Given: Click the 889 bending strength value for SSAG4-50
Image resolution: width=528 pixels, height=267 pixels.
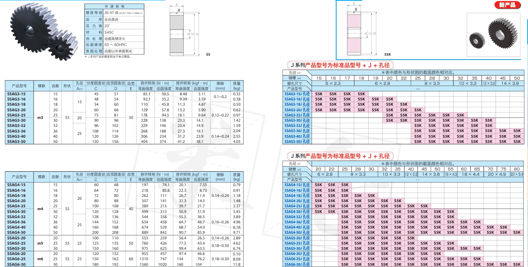Looking at the screenshot, I should [x=145, y=232].
